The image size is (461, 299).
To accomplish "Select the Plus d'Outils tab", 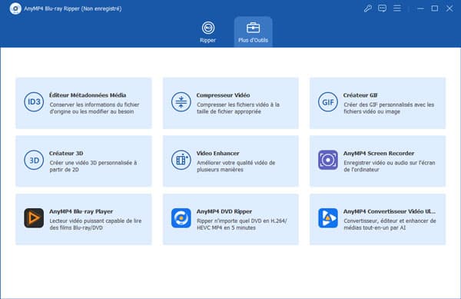I will point(253,32).
